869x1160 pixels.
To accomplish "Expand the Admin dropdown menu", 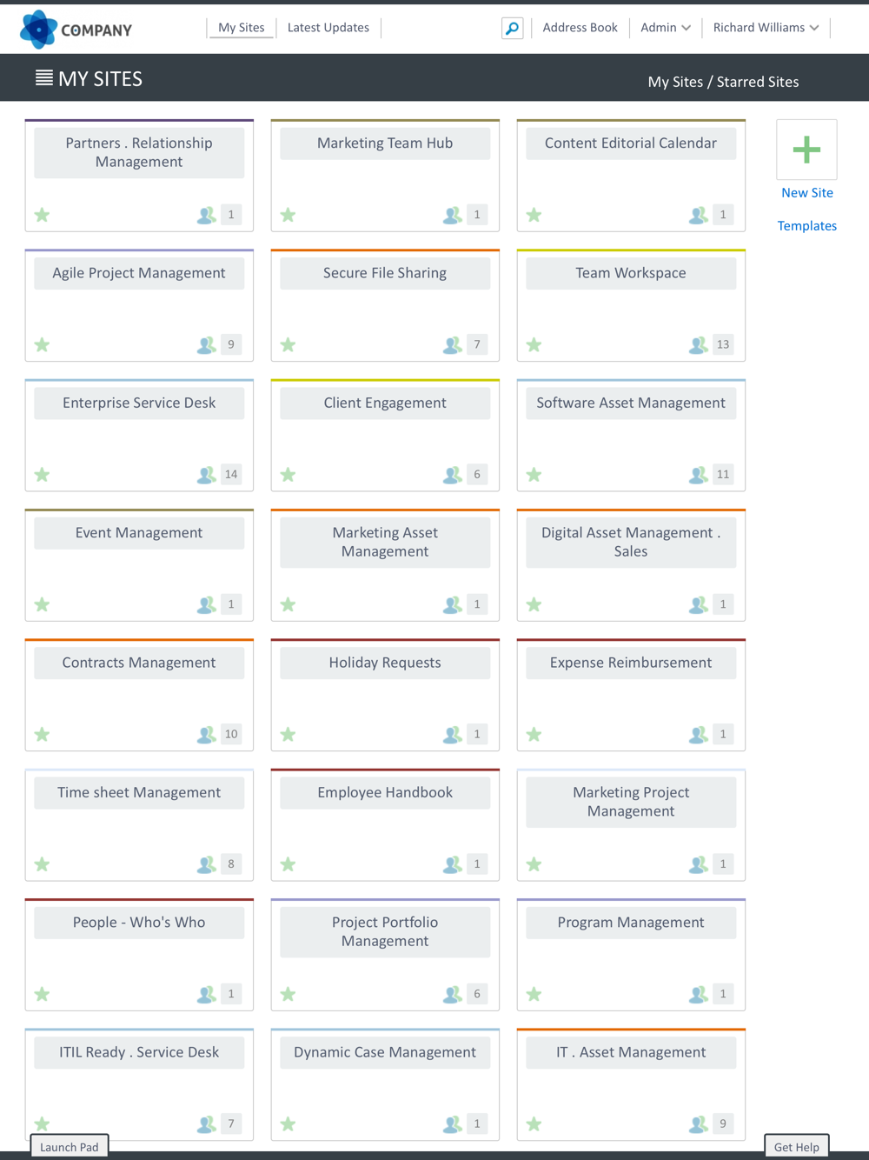I will [x=666, y=28].
